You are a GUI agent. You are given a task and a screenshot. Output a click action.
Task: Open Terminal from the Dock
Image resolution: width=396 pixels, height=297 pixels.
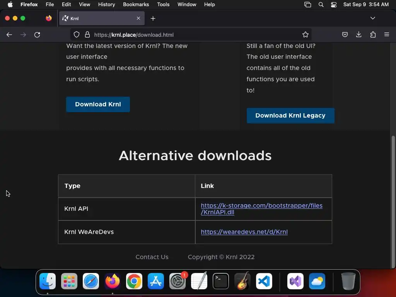(221, 281)
